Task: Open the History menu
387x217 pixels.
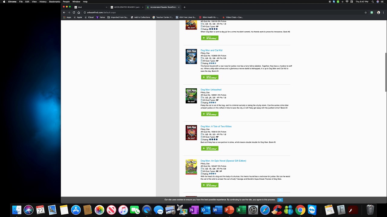Action: pos(43,2)
